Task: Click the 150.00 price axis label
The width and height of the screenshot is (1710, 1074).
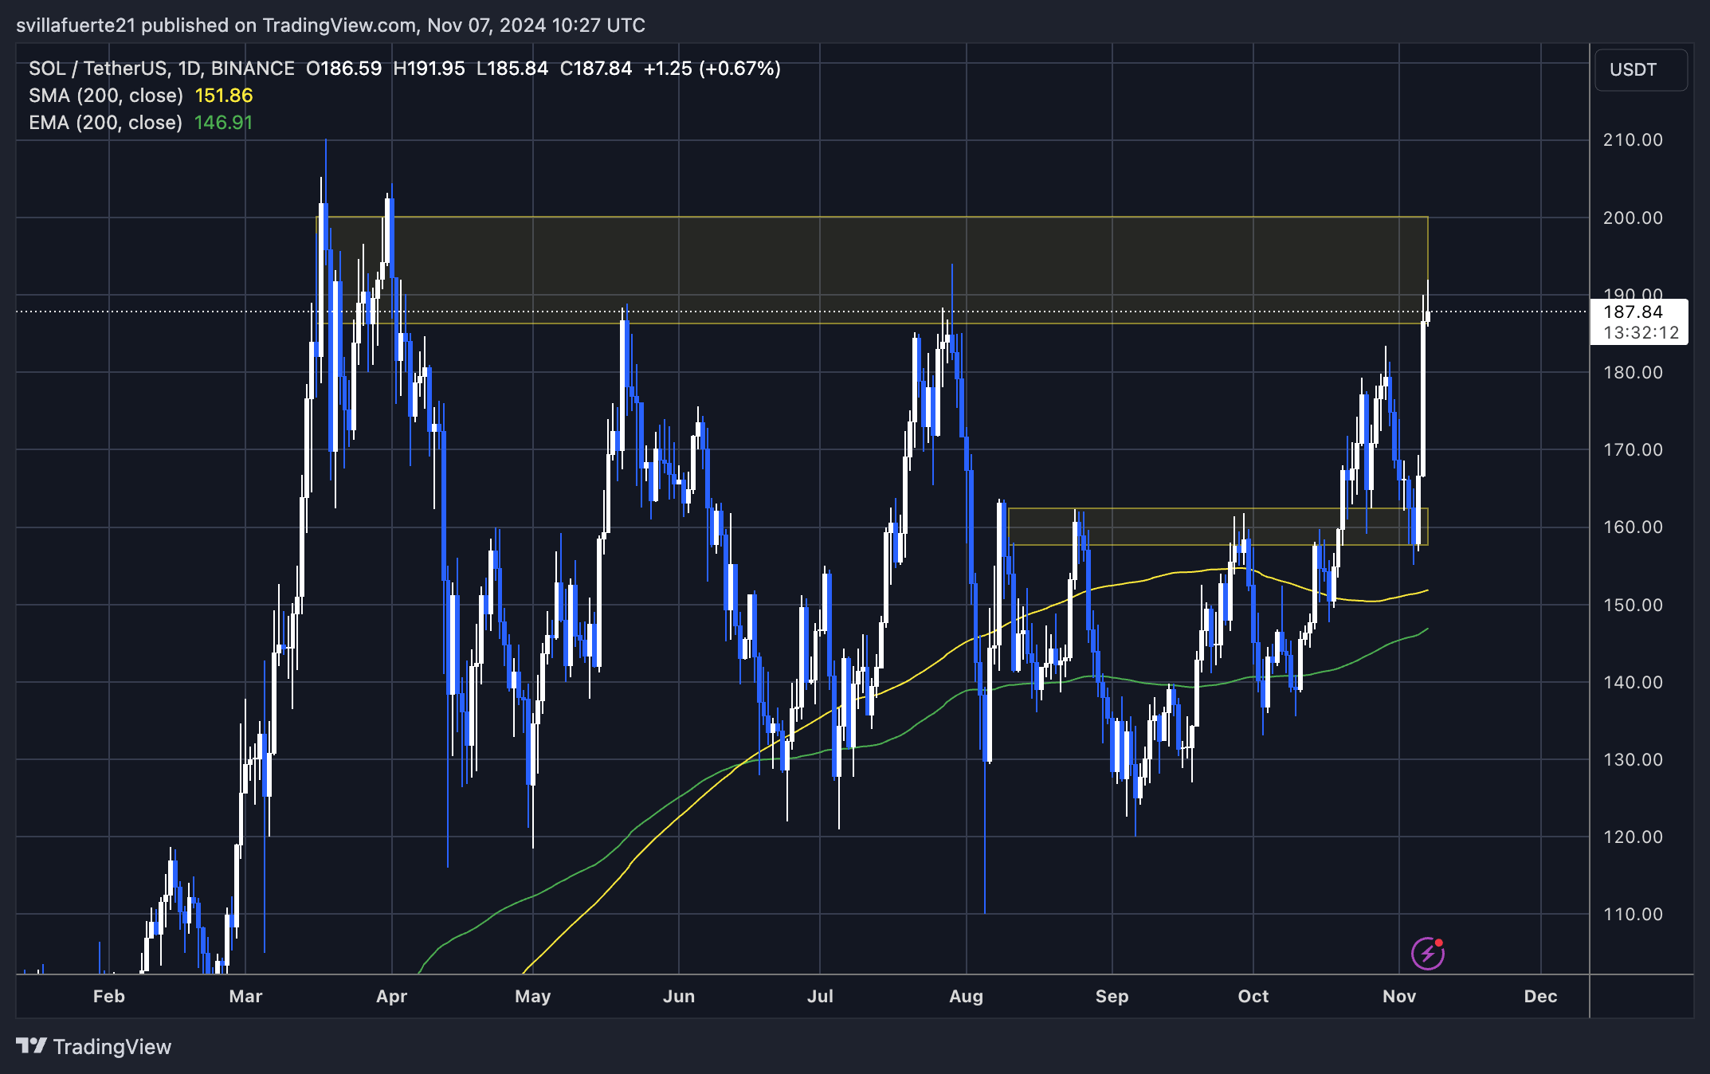Action: point(1633,606)
